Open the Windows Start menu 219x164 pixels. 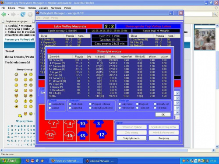(x=10, y=161)
